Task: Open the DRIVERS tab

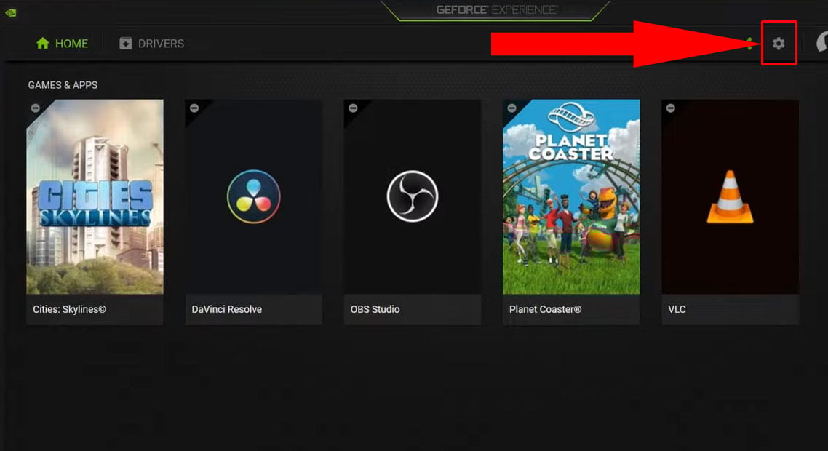Action: 152,44
